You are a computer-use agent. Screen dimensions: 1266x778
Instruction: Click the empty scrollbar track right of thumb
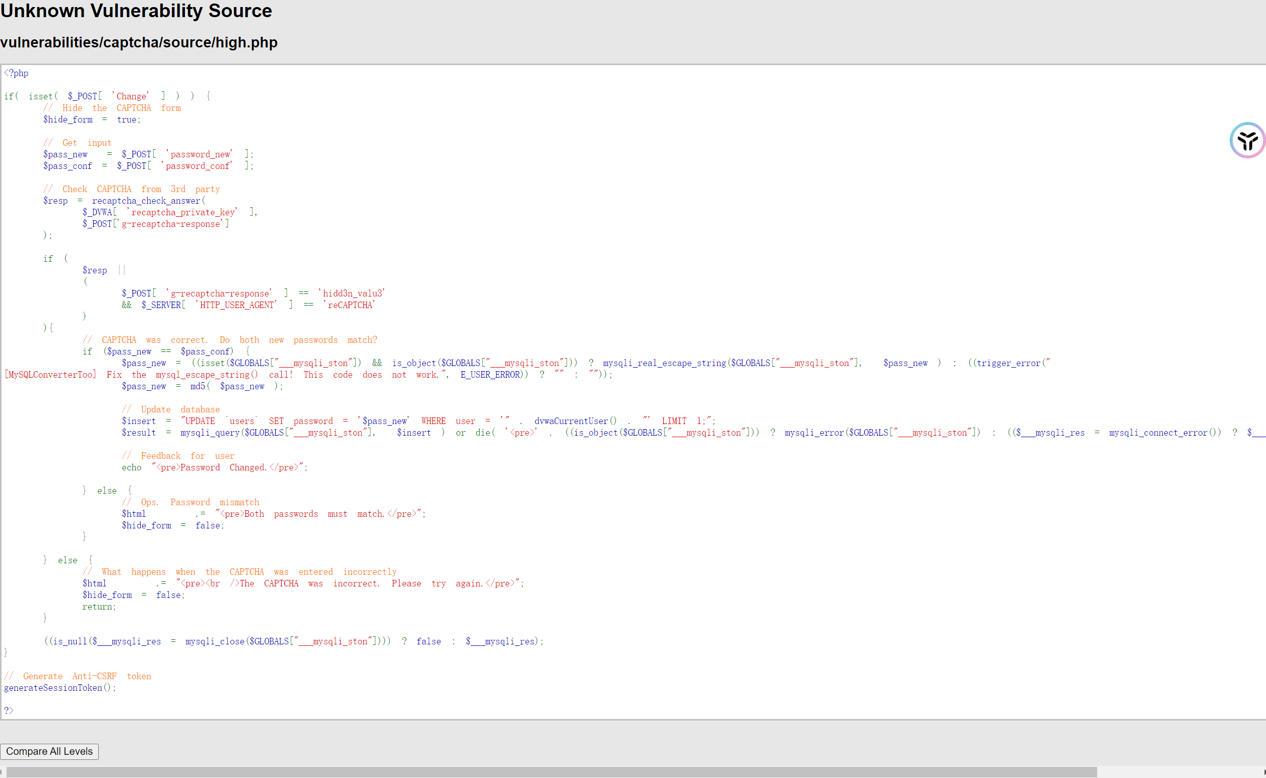click(x=1178, y=772)
